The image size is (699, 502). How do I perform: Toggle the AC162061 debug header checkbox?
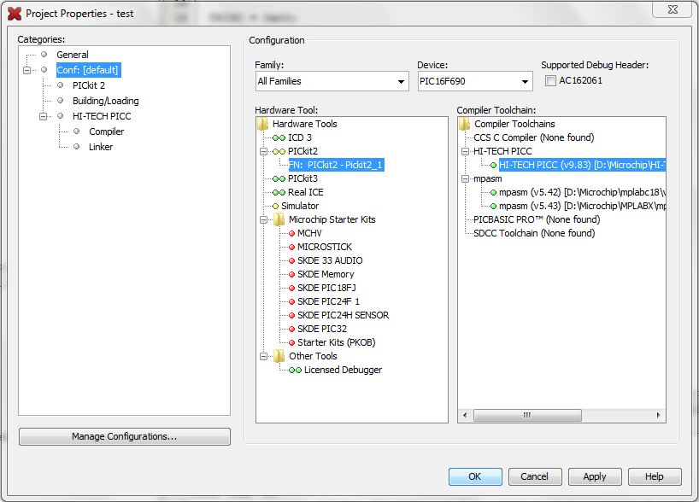(550, 80)
